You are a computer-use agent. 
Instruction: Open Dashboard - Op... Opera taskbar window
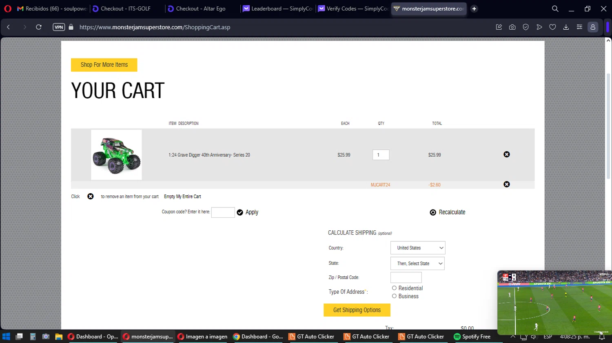coord(93,336)
